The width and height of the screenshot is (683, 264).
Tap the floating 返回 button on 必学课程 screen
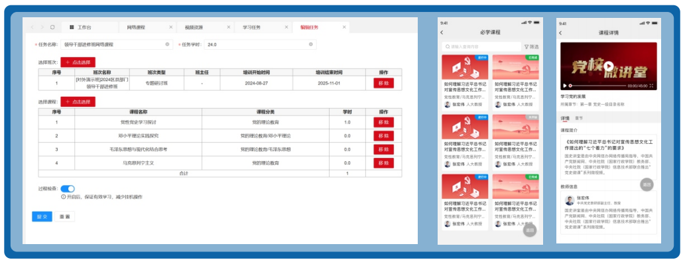[x=530, y=230]
